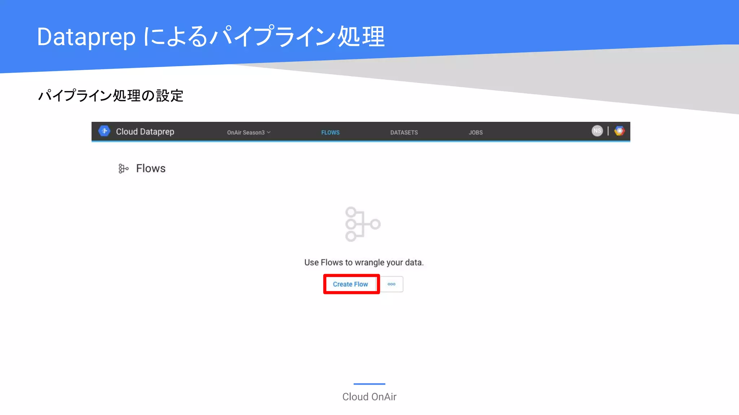Switch to the FLOWS tab
739x415 pixels.
point(330,132)
